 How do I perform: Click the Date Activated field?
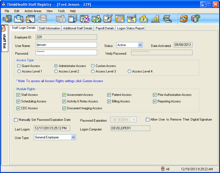183,45
